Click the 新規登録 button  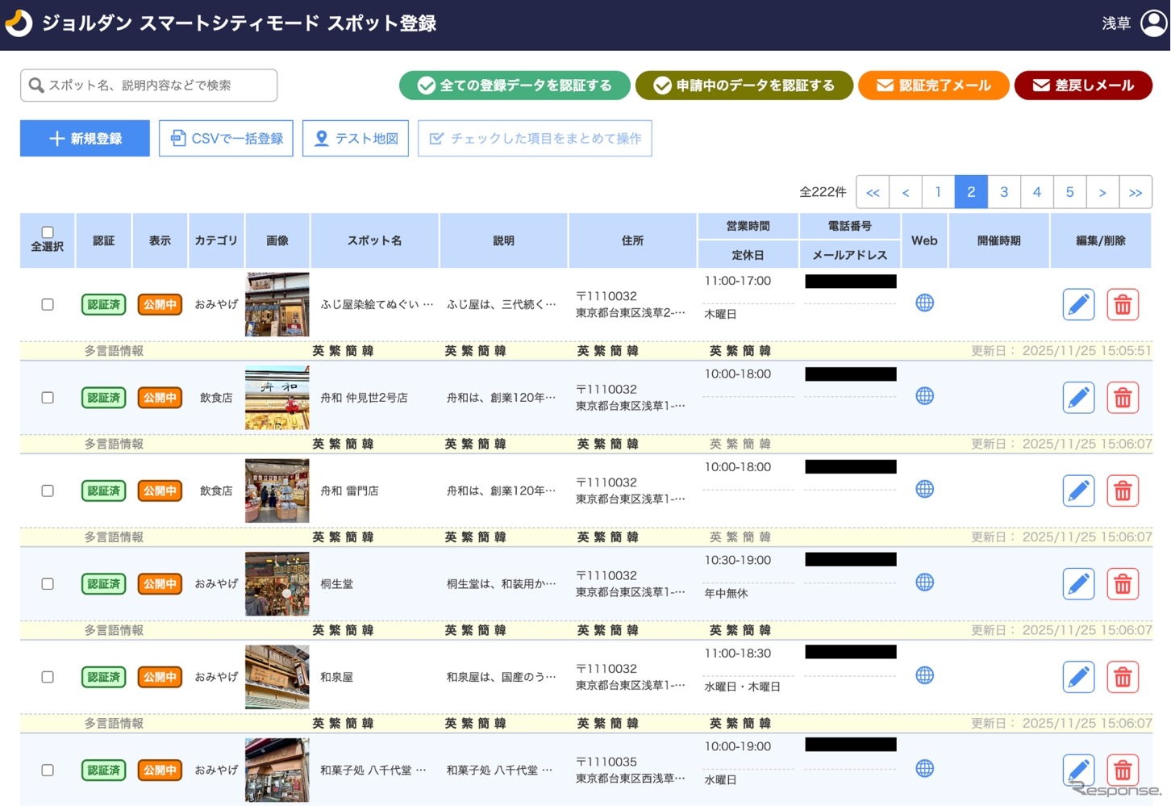[x=84, y=138]
